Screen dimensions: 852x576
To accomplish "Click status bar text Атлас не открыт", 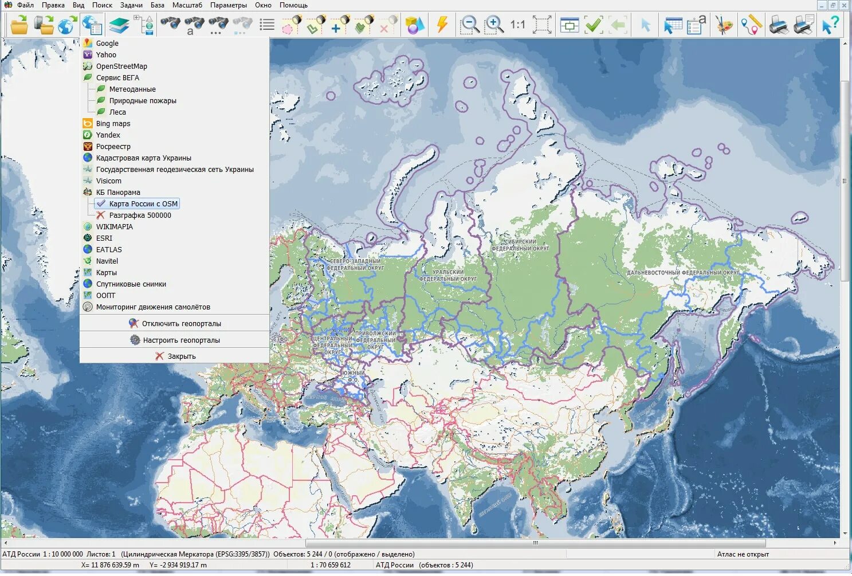I will point(743,554).
